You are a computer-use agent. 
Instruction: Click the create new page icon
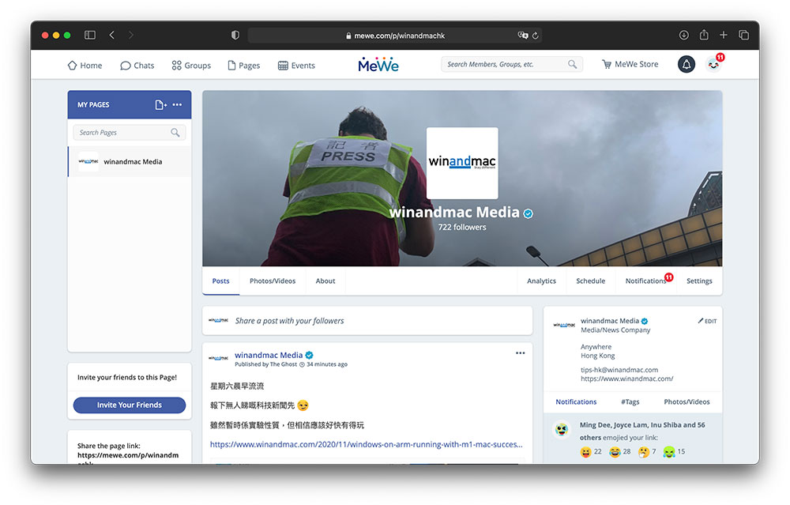pyautogui.click(x=160, y=104)
